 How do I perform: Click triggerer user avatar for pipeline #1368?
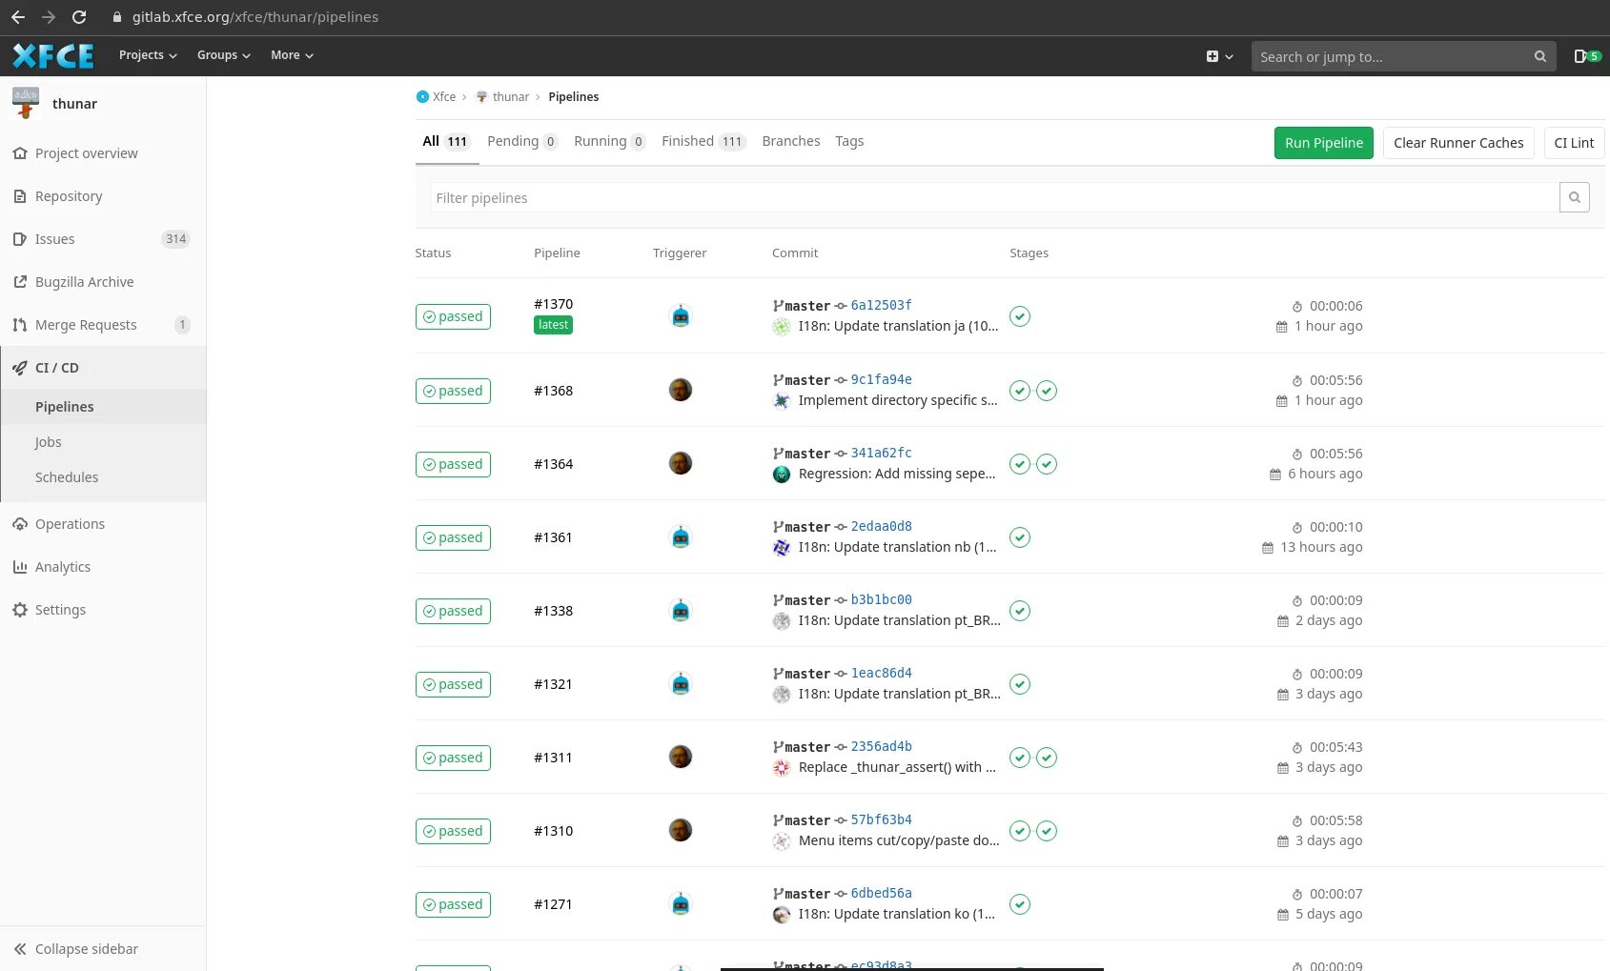[681, 390]
